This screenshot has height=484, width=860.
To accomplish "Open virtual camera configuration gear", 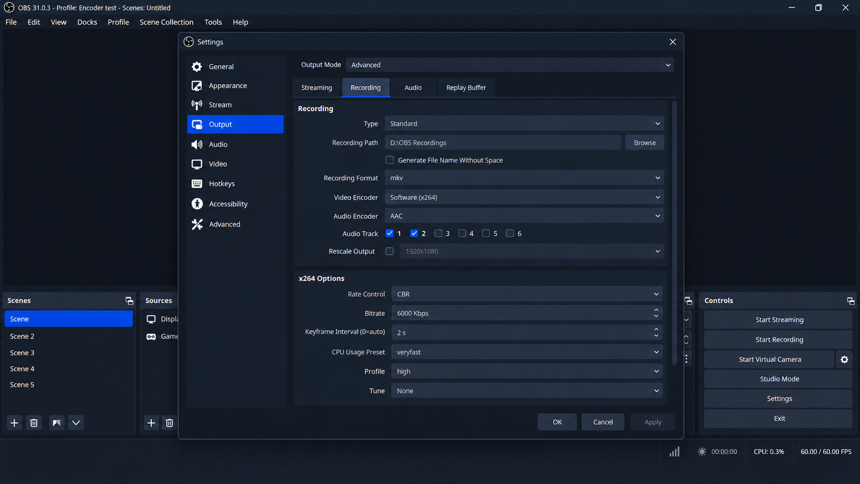I will [x=844, y=360].
